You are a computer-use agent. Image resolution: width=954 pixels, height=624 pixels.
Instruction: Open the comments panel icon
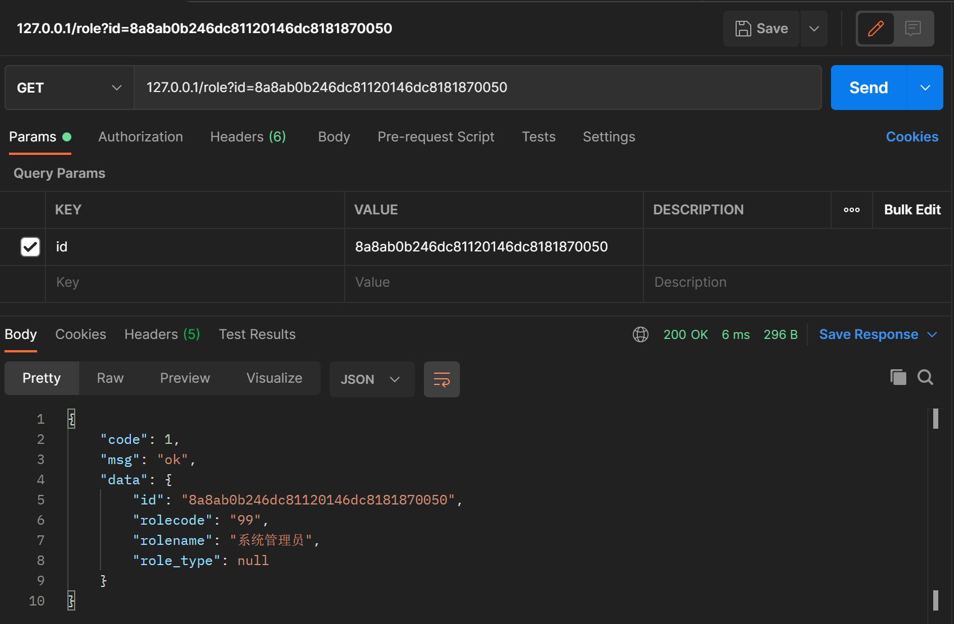(x=913, y=29)
